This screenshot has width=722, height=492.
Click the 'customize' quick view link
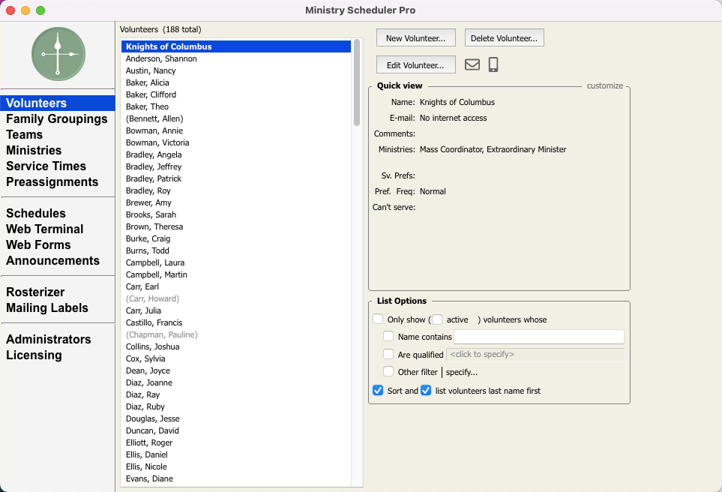click(x=604, y=85)
